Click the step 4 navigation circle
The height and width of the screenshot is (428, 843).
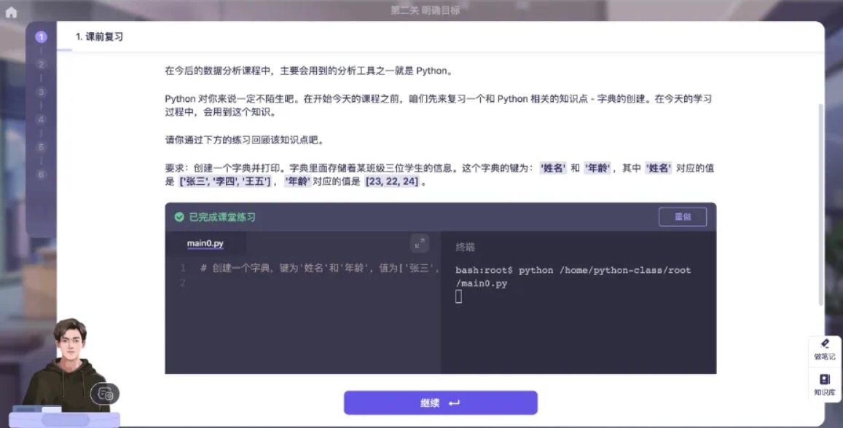coord(41,120)
